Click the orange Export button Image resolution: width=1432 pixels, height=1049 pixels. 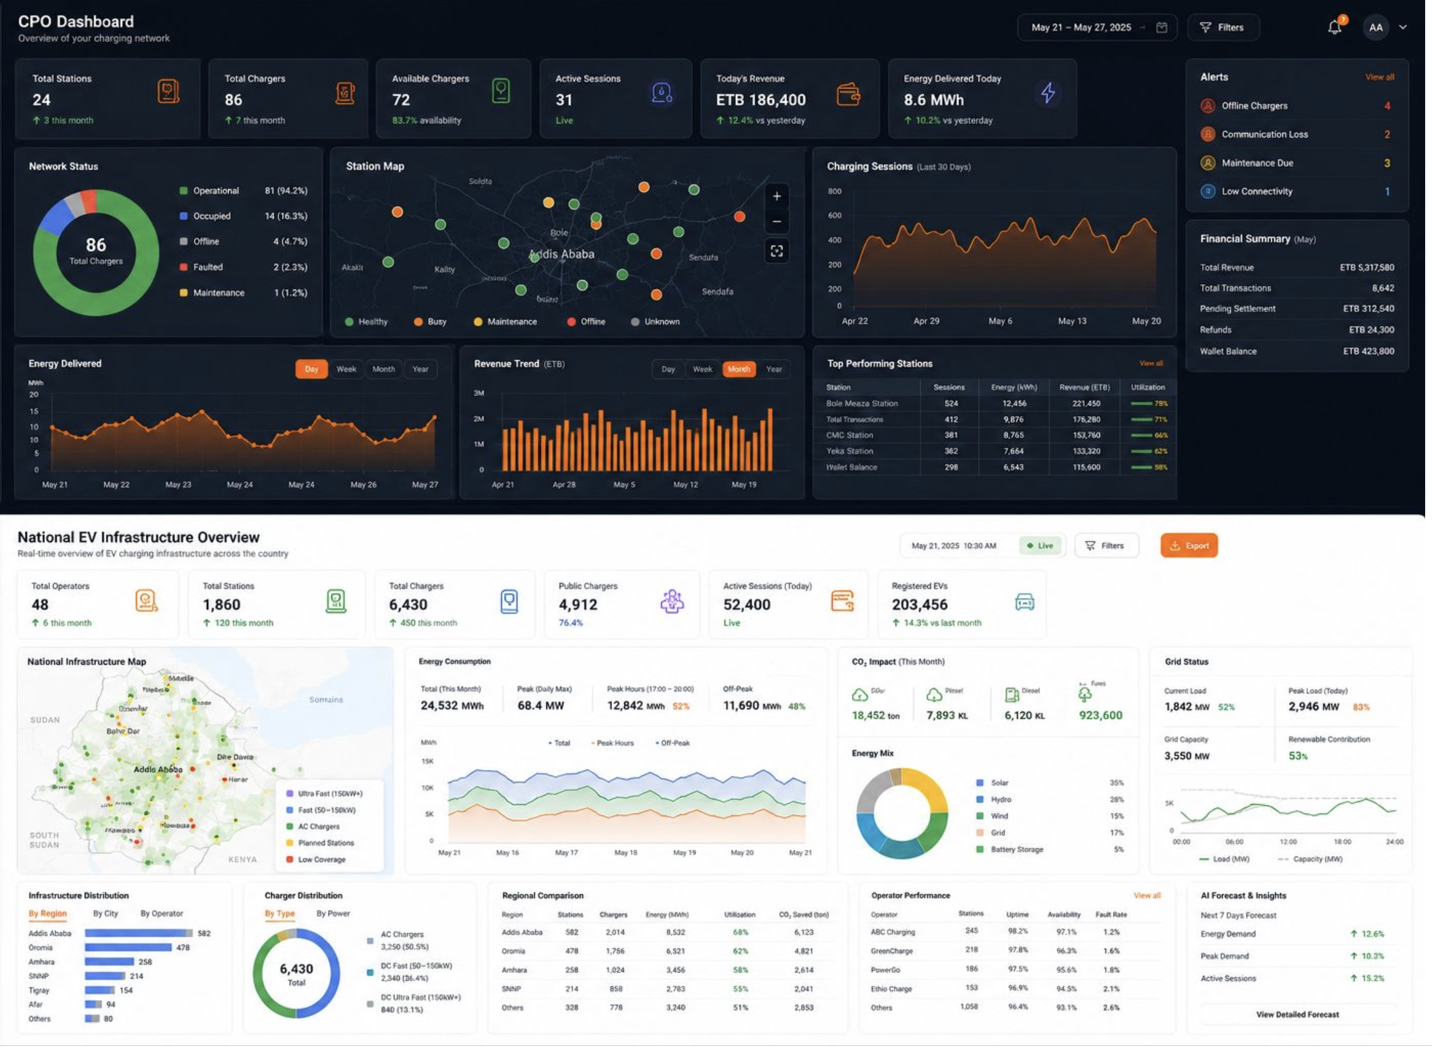1189,546
